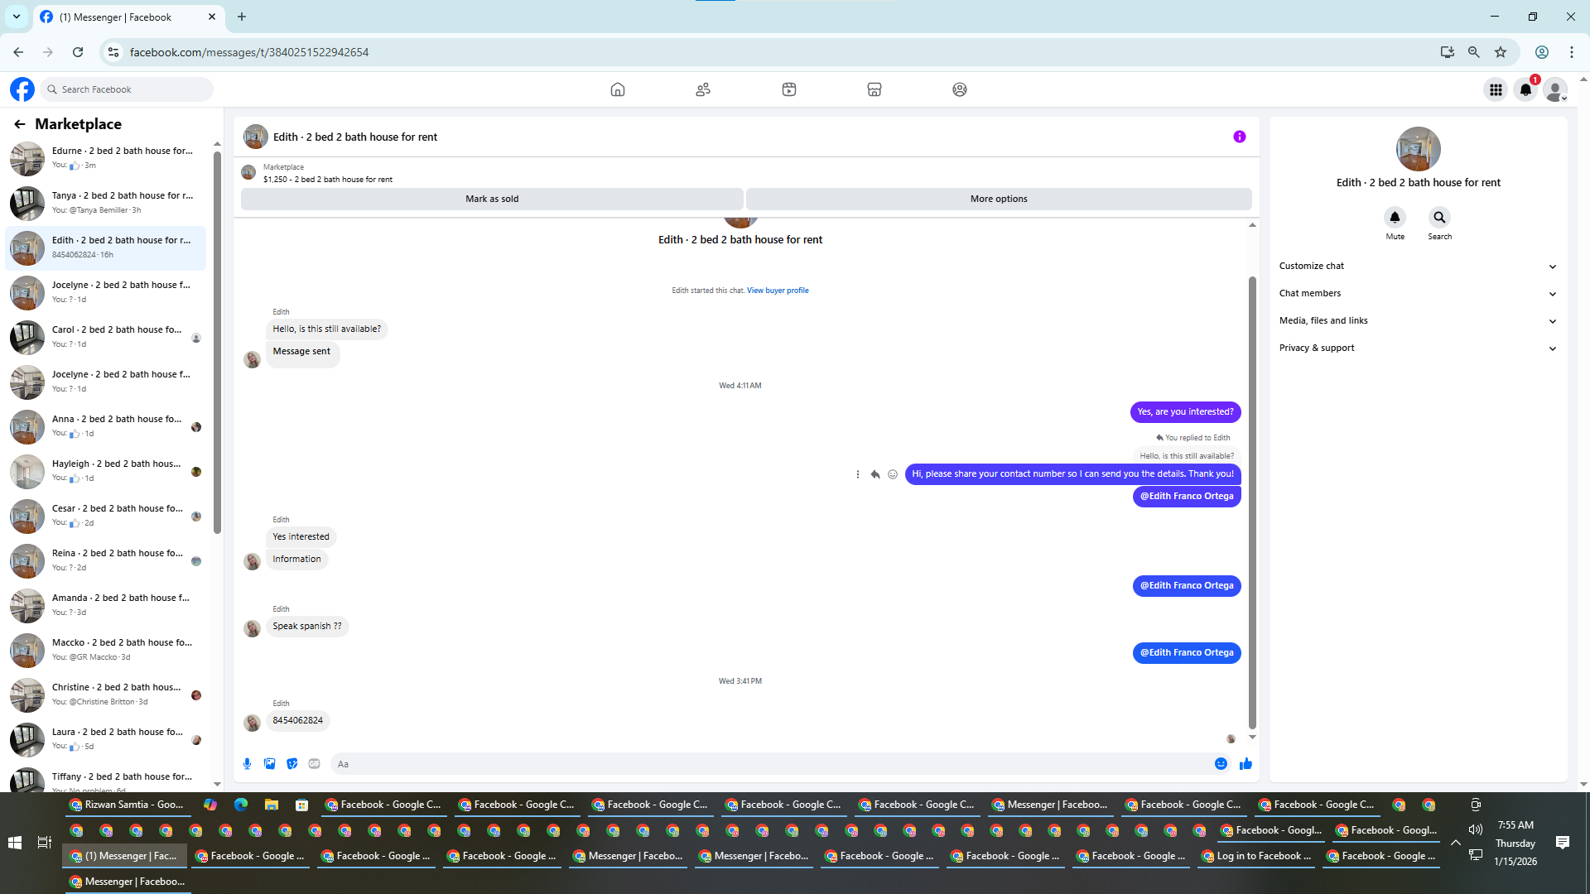Image resolution: width=1590 pixels, height=894 pixels.
Task: Go to Marketplace tab in top navigation
Action: [874, 89]
